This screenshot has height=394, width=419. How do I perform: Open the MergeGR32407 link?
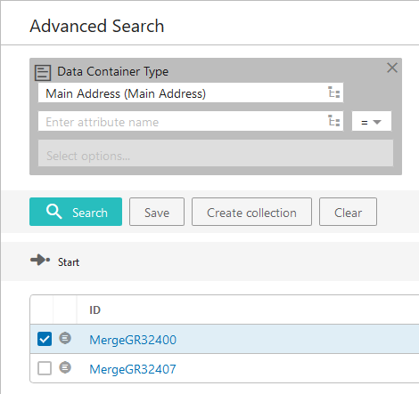(133, 369)
